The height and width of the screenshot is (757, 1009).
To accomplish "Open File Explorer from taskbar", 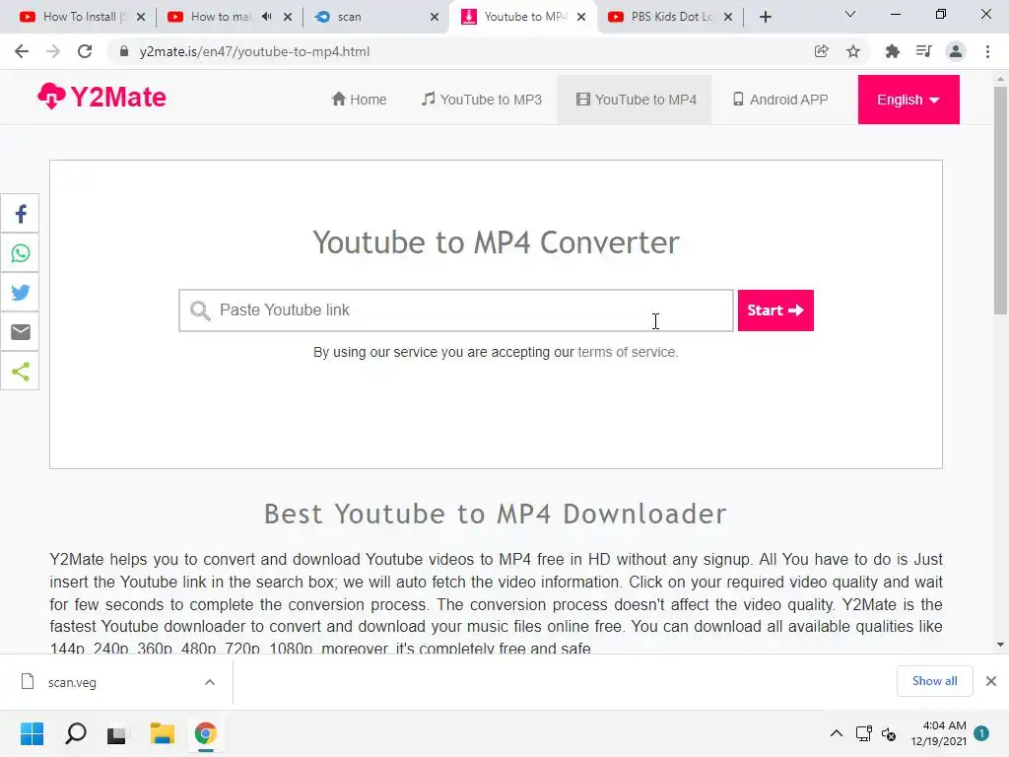I will tap(163, 733).
